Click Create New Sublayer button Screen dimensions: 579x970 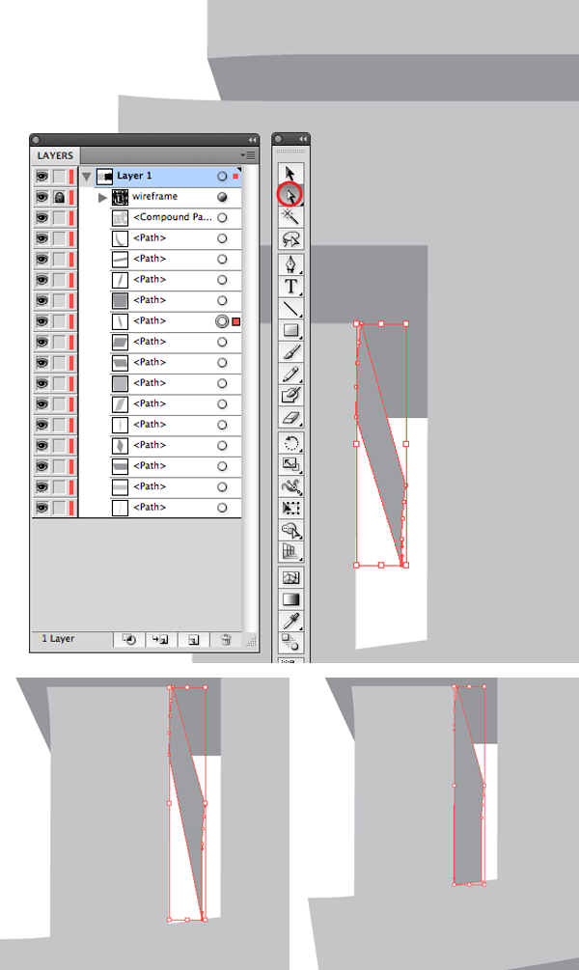161,640
